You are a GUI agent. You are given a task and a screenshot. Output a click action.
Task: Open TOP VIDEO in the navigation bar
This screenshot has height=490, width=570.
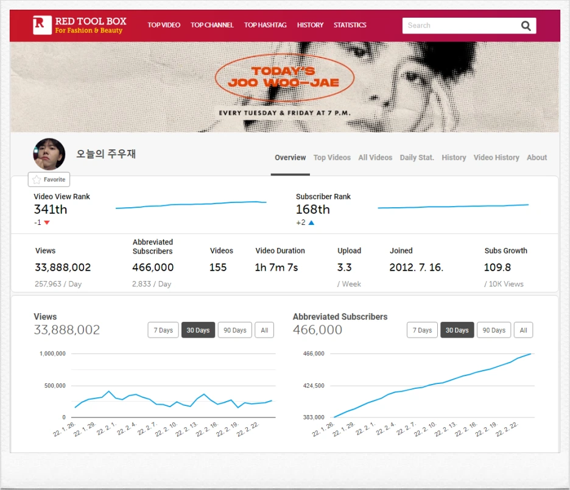[x=164, y=25]
